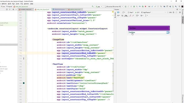
Task: Click the Infer Constraints wand icon
Action: [x=133, y=15]
